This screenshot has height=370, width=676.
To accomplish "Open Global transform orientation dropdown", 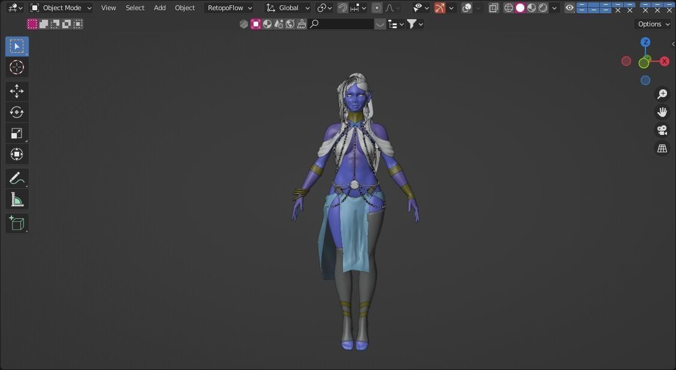I will click(288, 8).
